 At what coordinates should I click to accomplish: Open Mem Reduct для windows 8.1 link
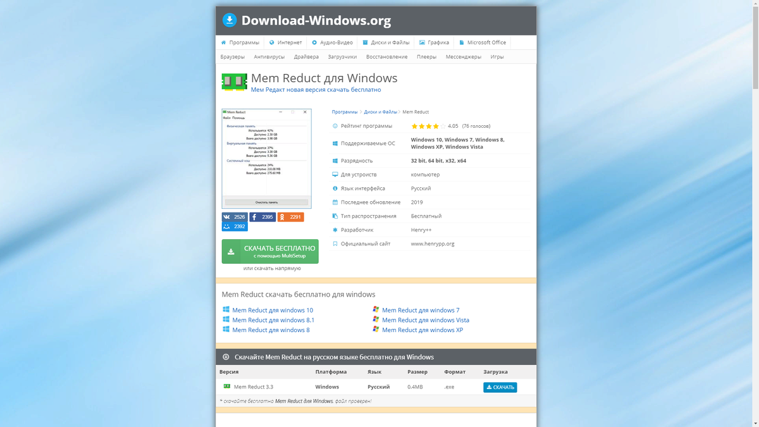coord(273,320)
